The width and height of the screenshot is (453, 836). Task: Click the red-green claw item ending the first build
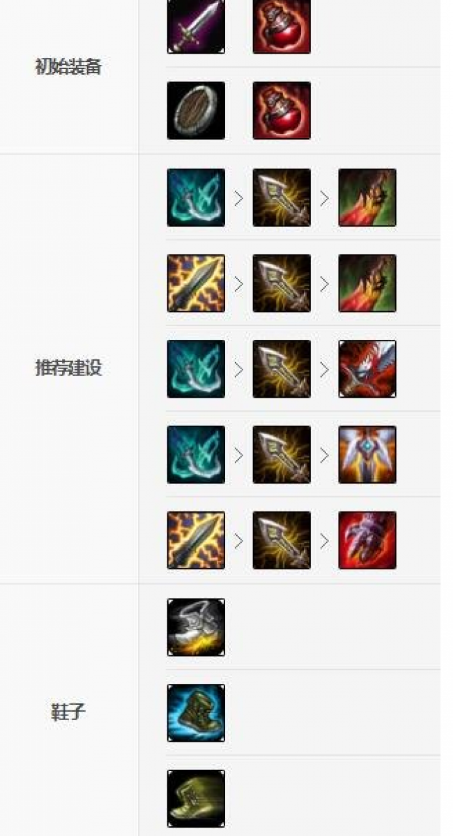click(367, 197)
